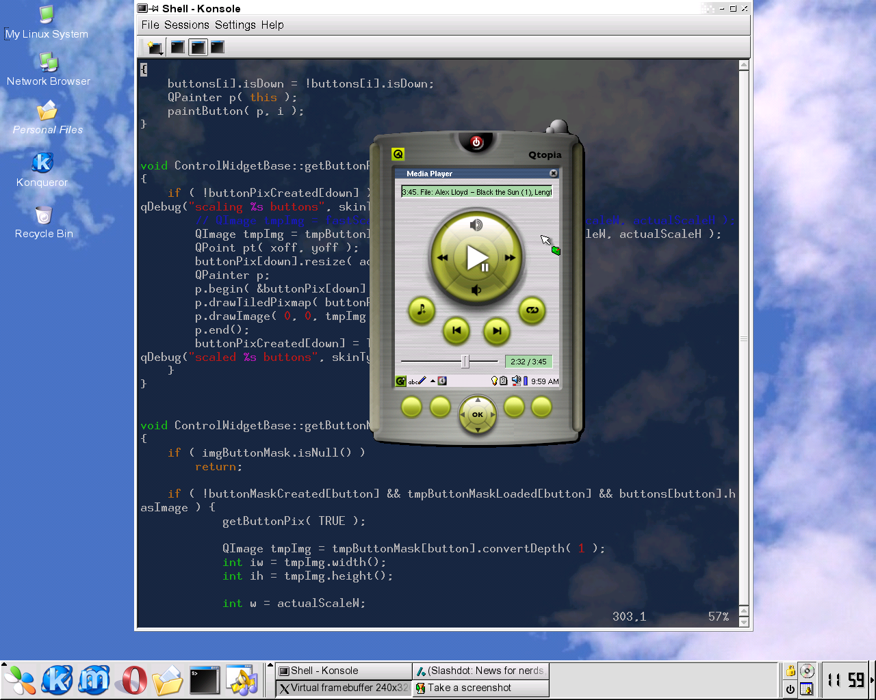
Task: Launch Konqueror from the desktop icon
Action: 42,169
